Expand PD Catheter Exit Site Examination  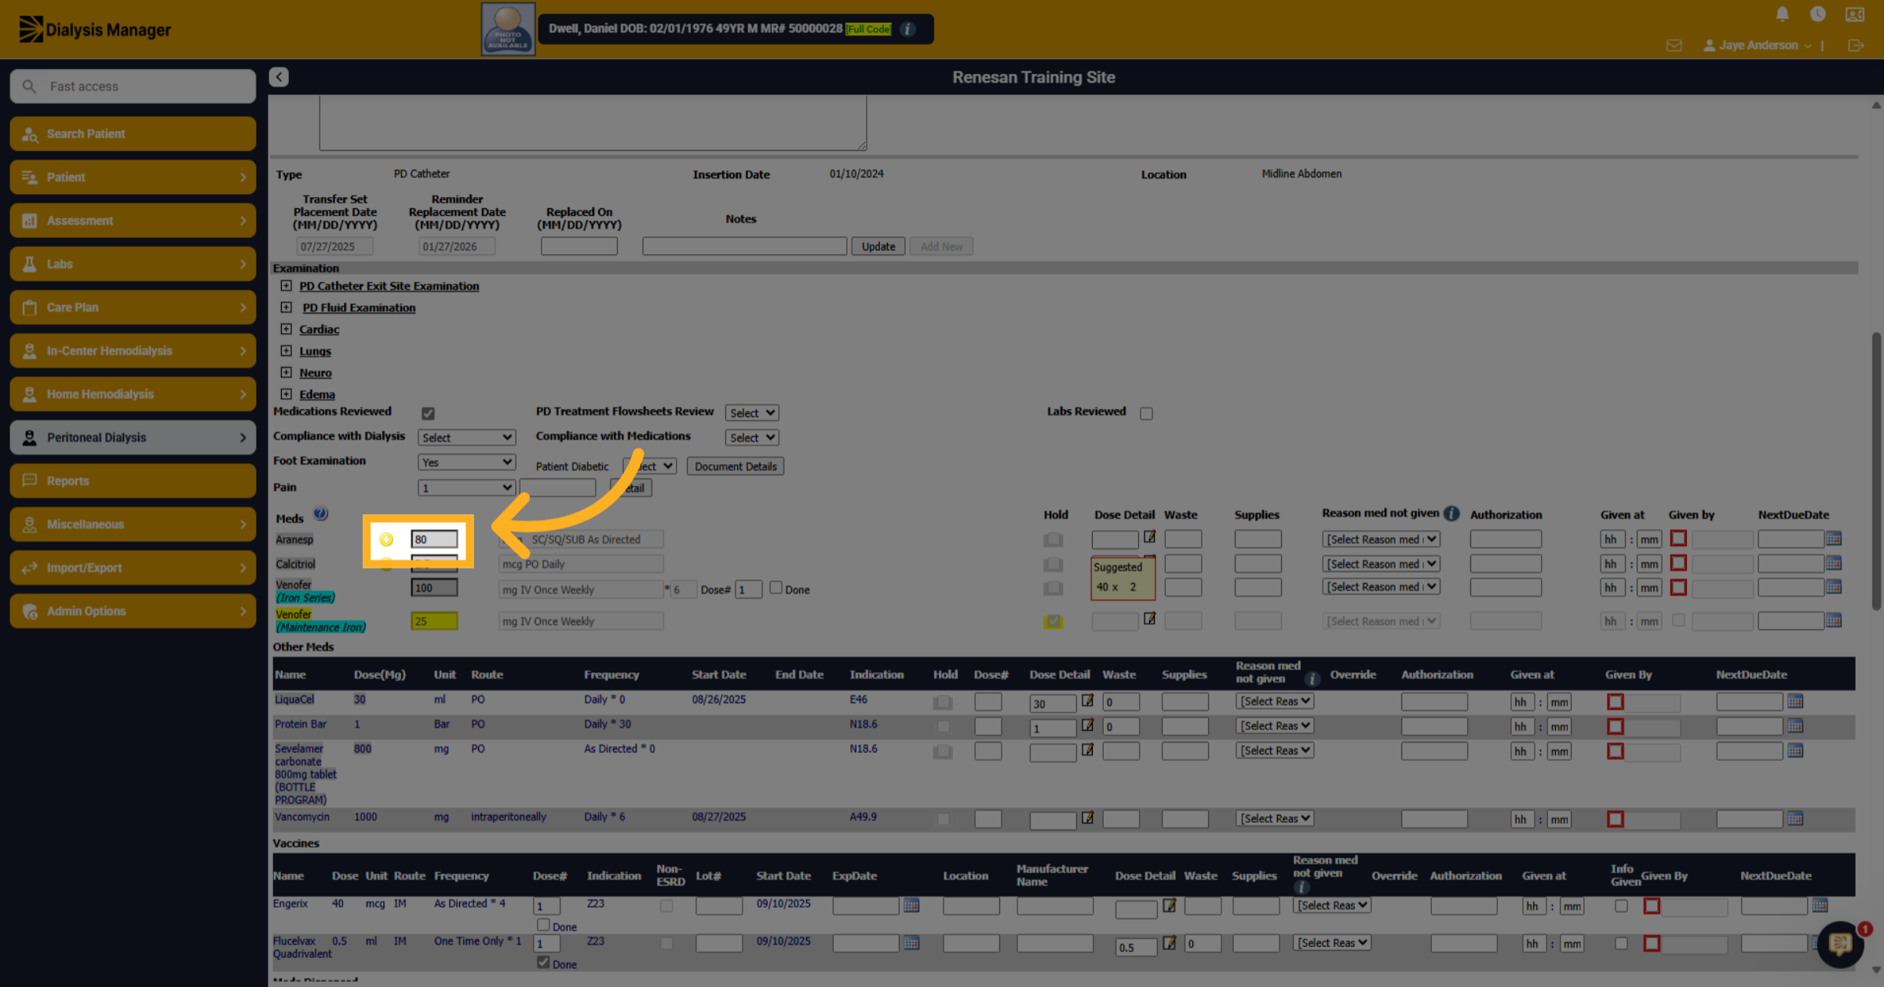[x=286, y=286]
